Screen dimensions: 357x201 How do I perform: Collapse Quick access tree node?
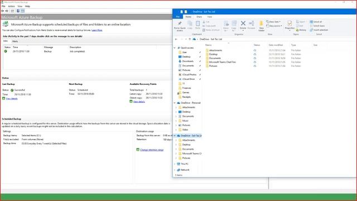pos(175,48)
